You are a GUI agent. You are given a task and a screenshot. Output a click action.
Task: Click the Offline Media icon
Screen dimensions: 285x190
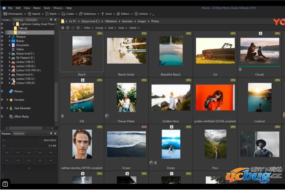coord(11,116)
